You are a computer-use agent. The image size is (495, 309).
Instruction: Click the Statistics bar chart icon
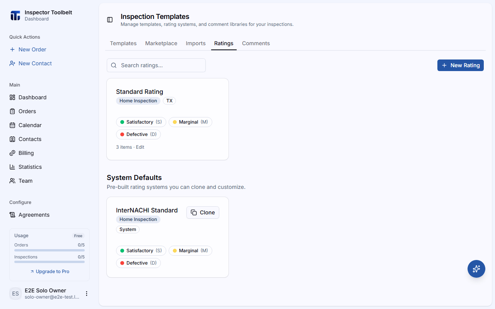(12, 167)
